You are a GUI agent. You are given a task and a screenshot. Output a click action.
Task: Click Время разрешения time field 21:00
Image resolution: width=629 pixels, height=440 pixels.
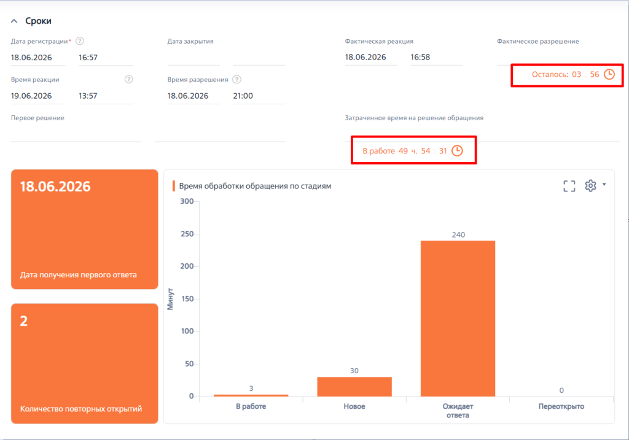point(259,96)
